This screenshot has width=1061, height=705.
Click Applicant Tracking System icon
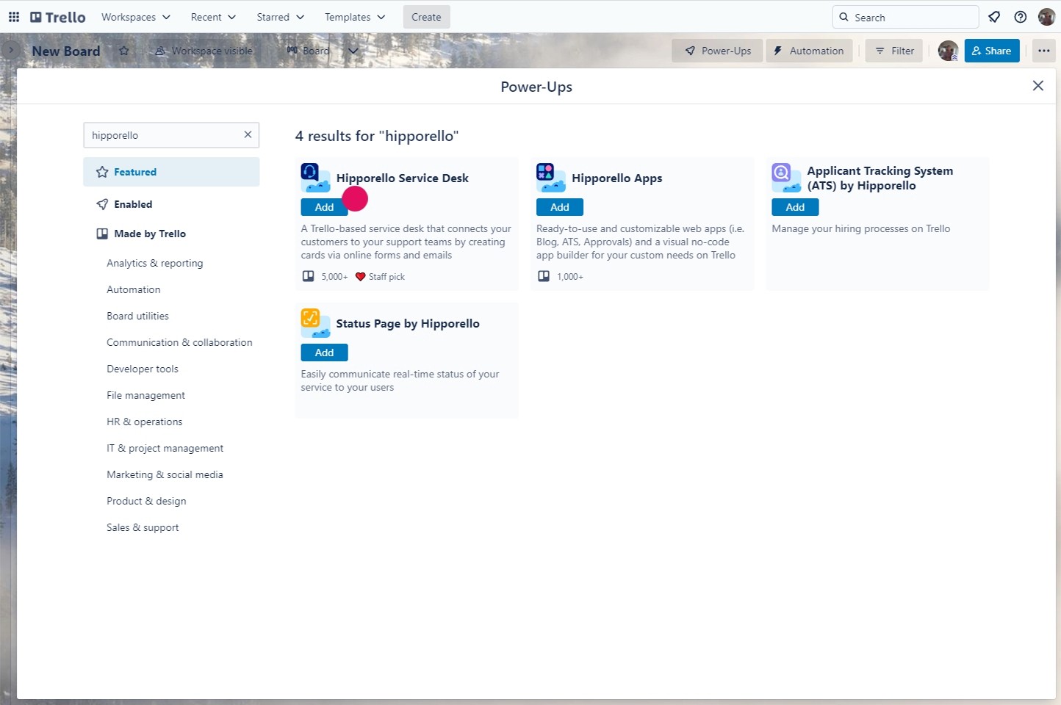(786, 178)
